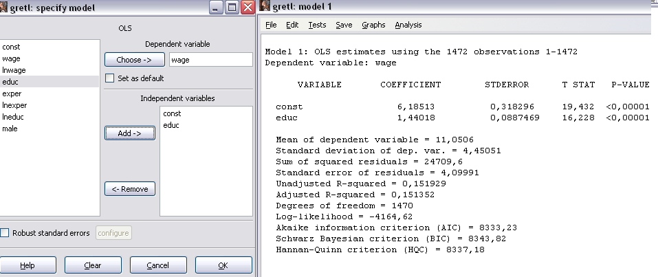The height and width of the screenshot is (277, 658).
Task: Select lnexper in the variable list
Action: tap(50, 105)
